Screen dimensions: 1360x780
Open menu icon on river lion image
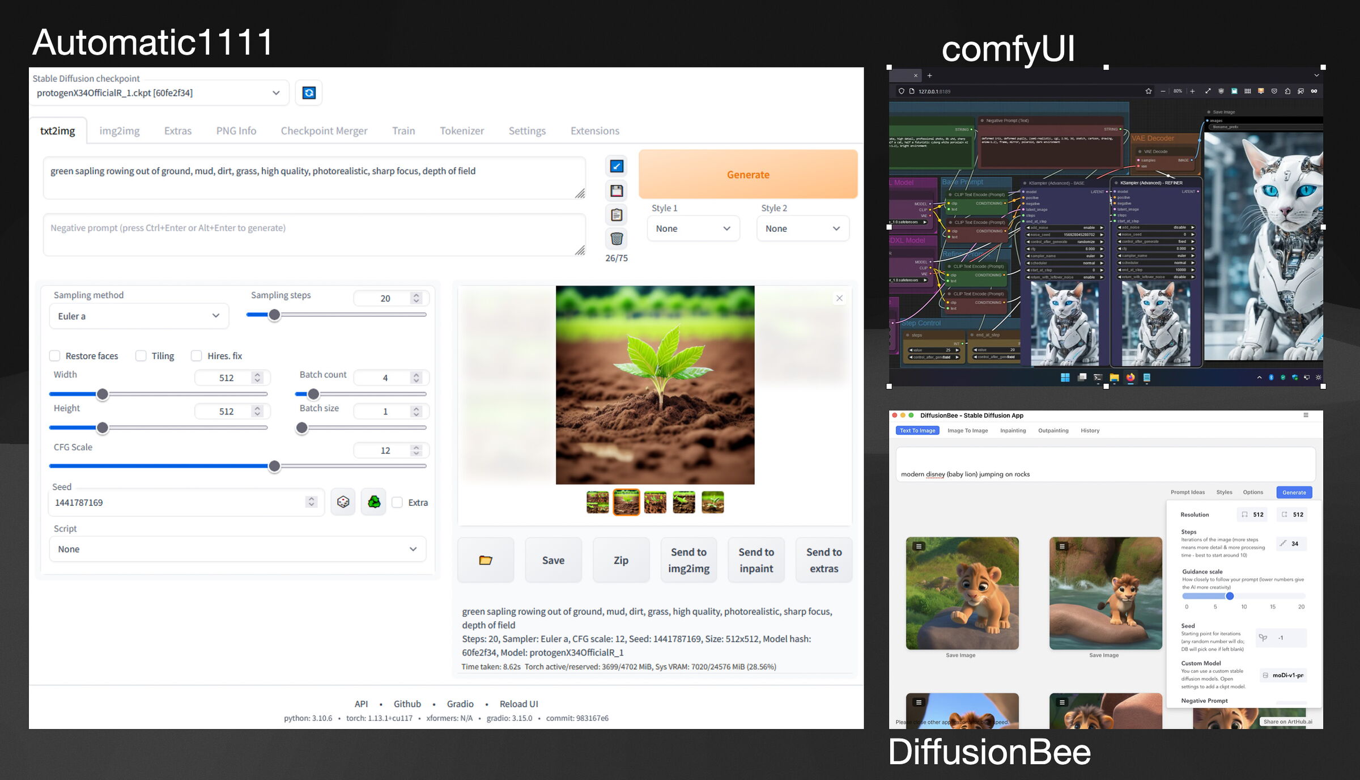click(1062, 546)
